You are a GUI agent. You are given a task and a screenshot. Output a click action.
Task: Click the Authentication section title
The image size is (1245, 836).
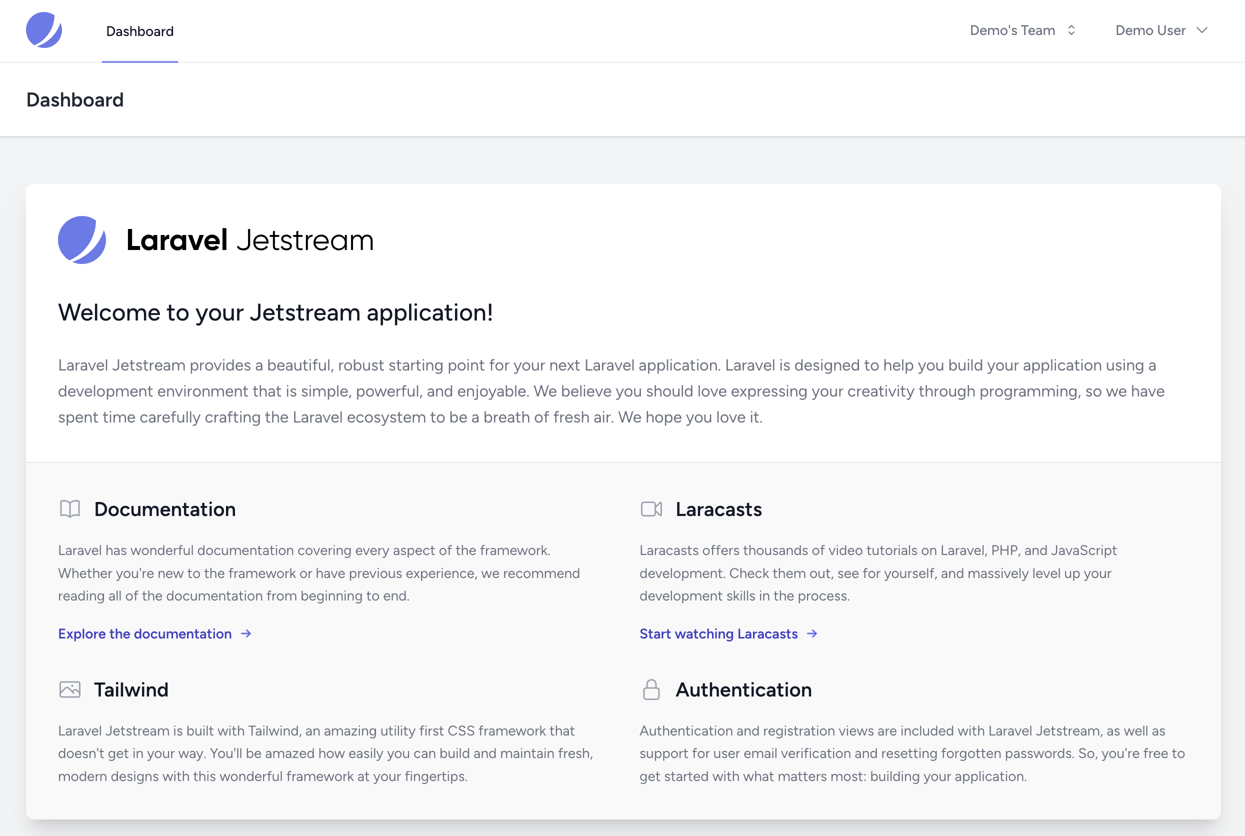pos(744,689)
